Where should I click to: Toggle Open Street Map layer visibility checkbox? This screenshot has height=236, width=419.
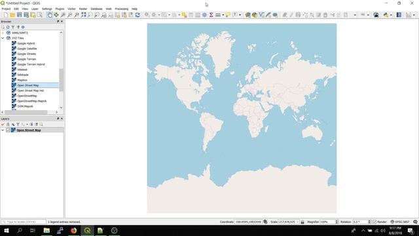(x=8, y=130)
